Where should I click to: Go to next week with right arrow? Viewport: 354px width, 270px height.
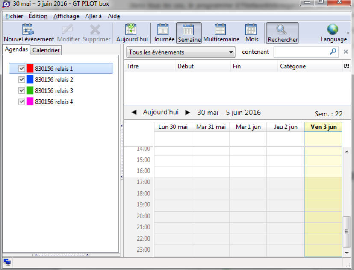187,112
